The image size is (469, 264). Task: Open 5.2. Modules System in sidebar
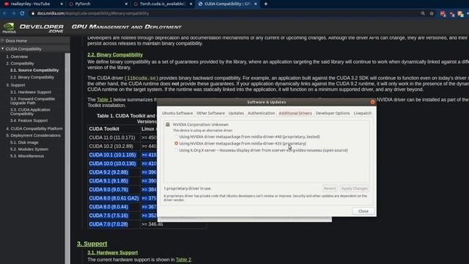point(29,150)
